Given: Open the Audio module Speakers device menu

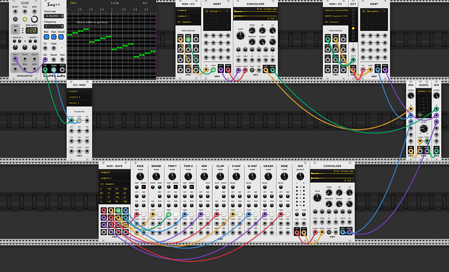Looking at the screenshot, I should coord(424,92).
